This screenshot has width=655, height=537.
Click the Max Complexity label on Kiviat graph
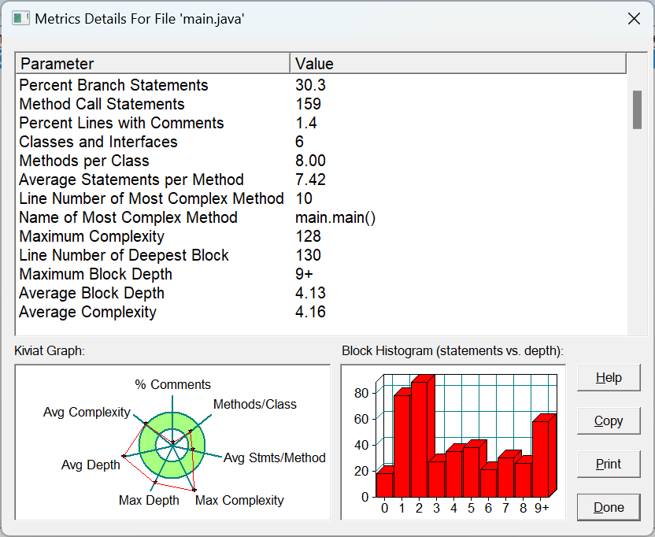tap(239, 500)
